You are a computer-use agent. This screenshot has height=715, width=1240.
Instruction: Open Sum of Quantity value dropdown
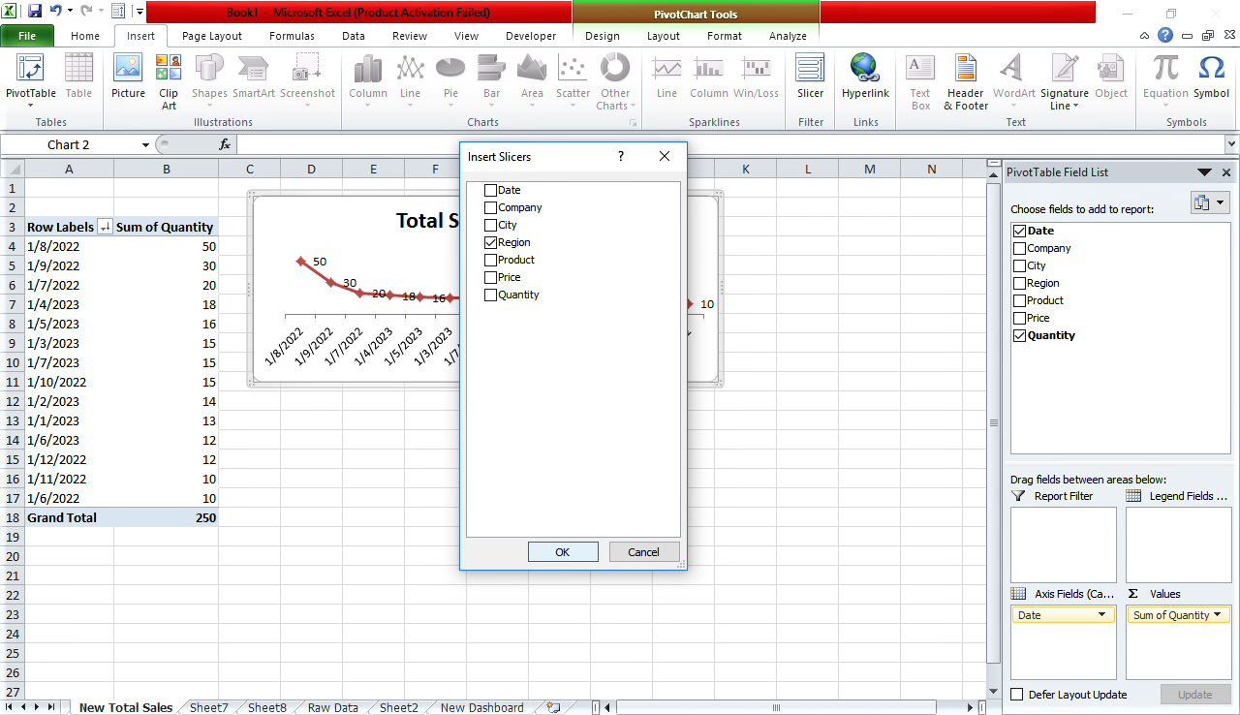pyautogui.click(x=1217, y=615)
